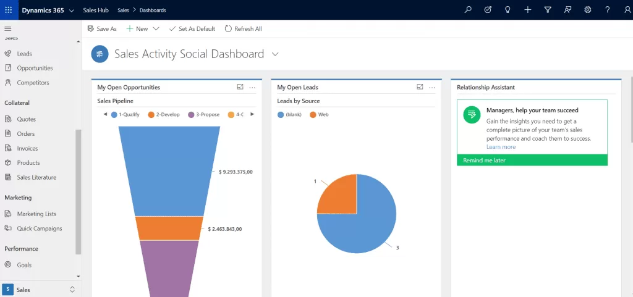Click the help question mark icon
The height and width of the screenshot is (297, 633).
point(608,10)
